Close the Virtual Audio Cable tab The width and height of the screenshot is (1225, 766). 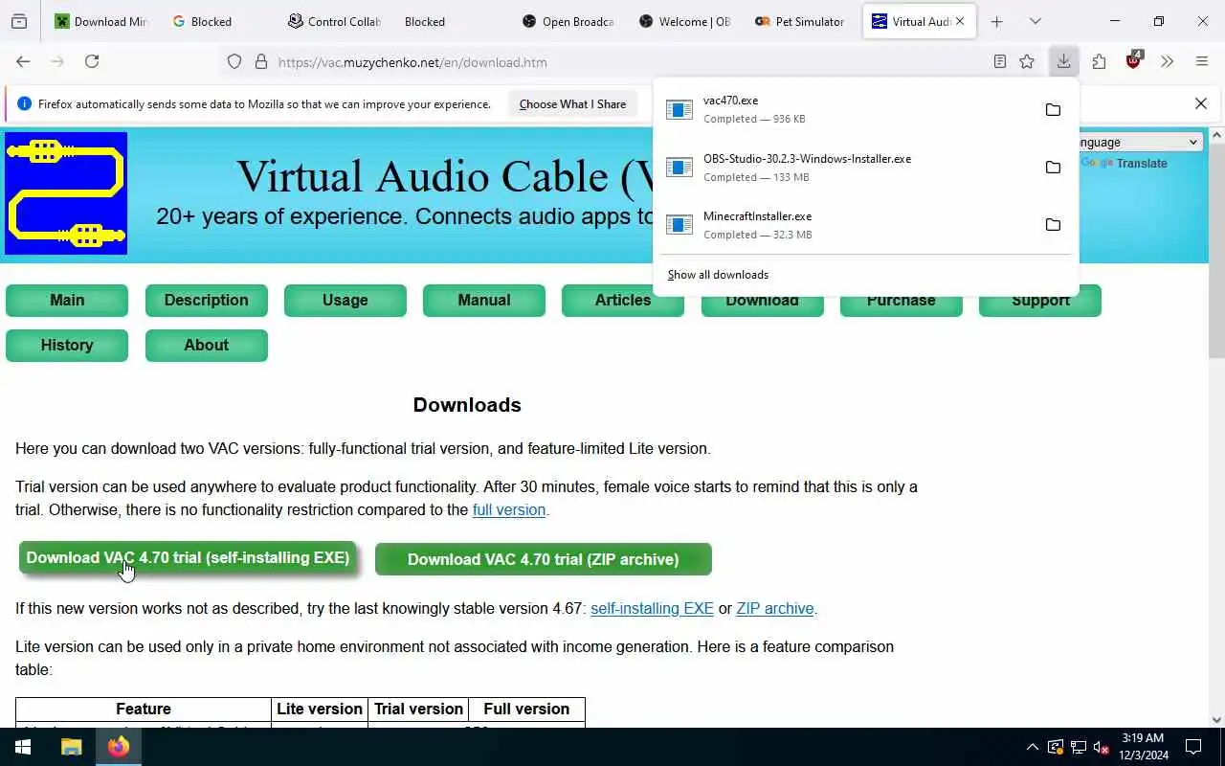click(960, 21)
